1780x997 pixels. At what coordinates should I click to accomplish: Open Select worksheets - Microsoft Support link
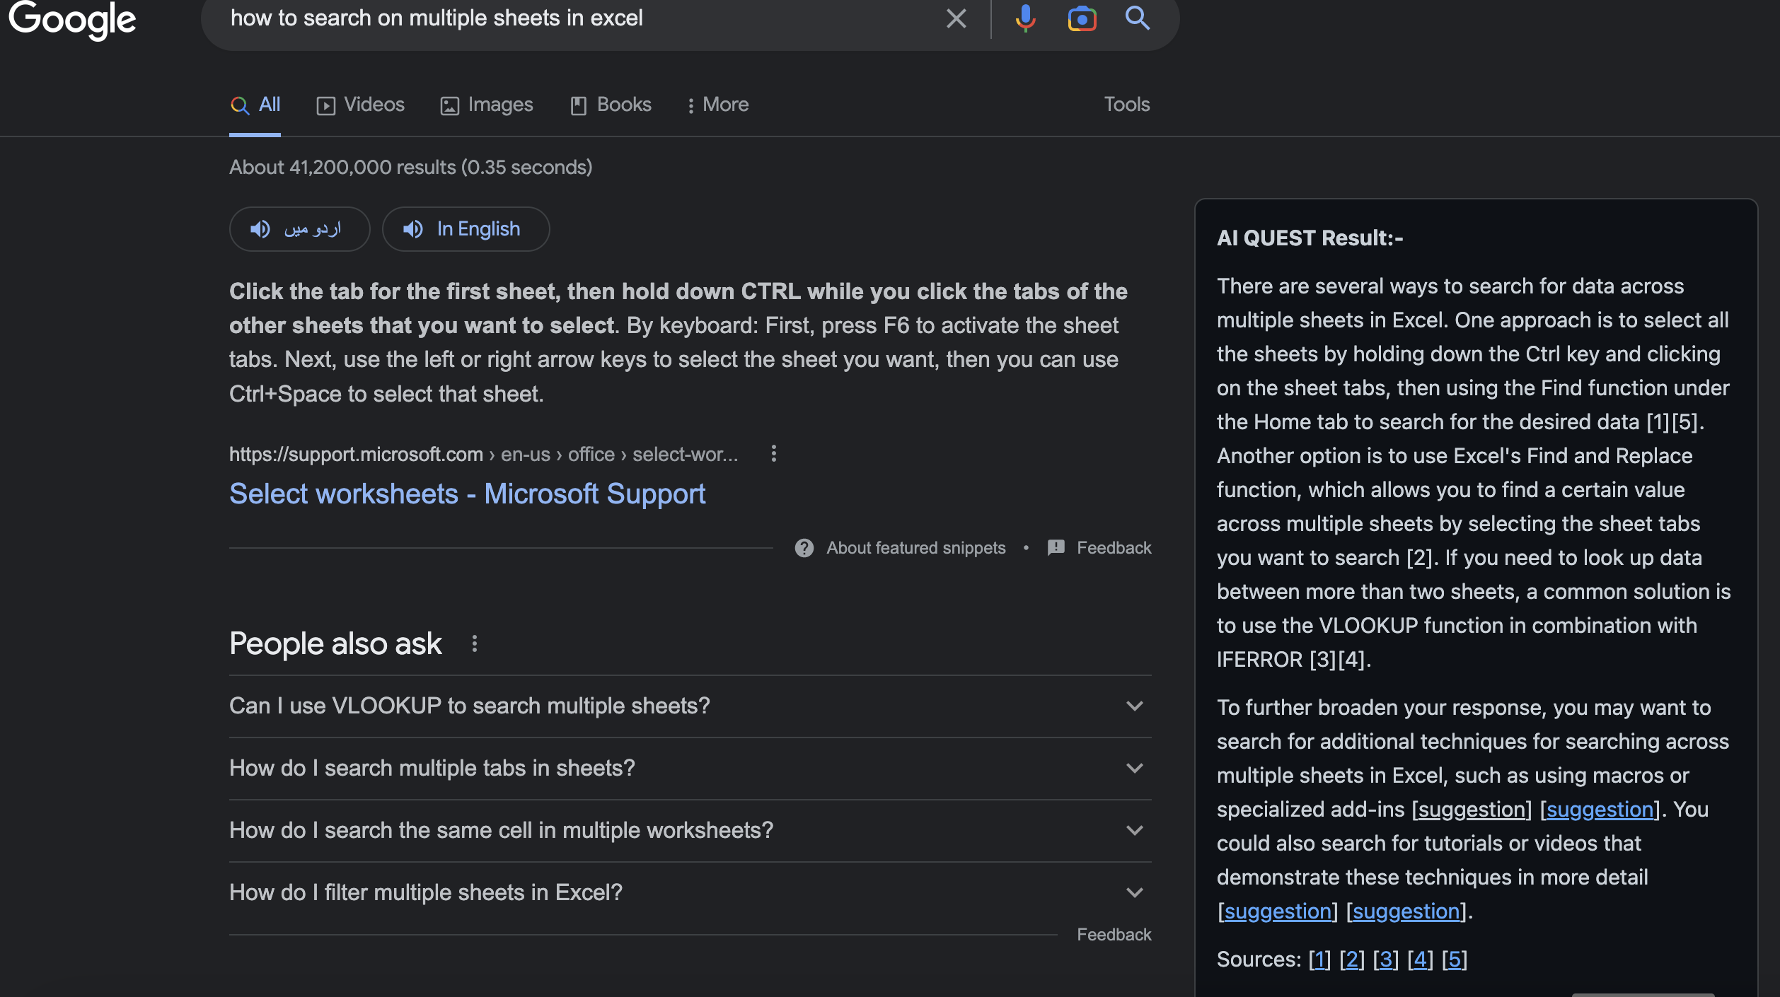pyautogui.click(x=467, y=494)
